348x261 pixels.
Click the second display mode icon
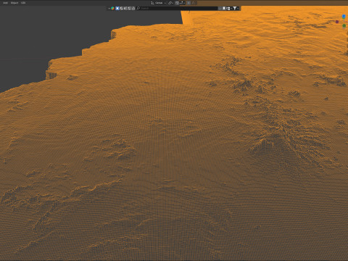(x=121, y=9)
